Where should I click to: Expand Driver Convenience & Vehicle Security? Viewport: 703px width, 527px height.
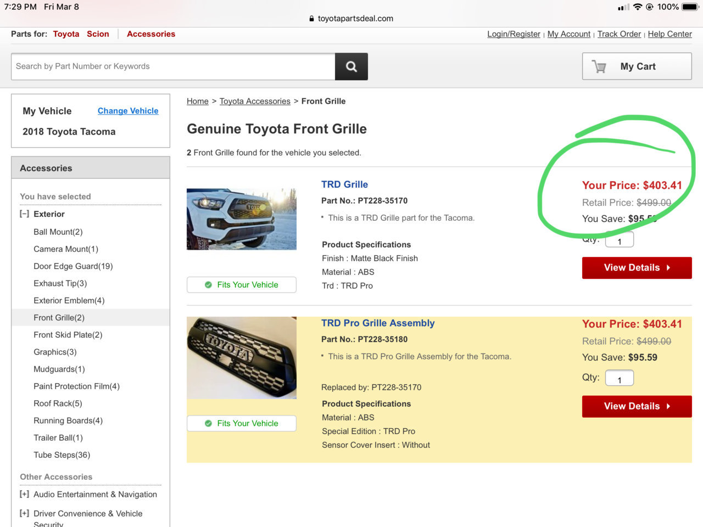24,513
